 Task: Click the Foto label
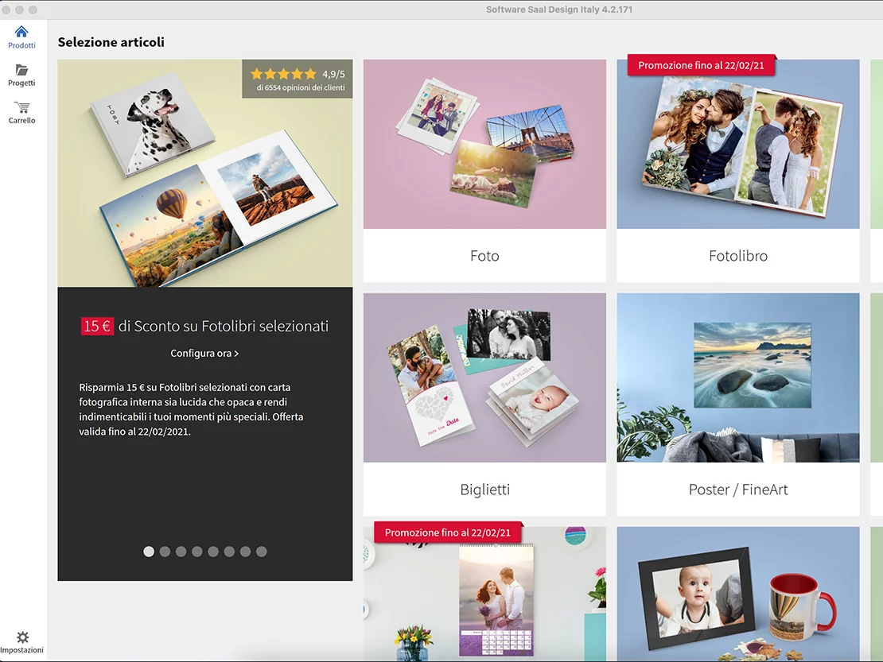[x=484, y=256]
